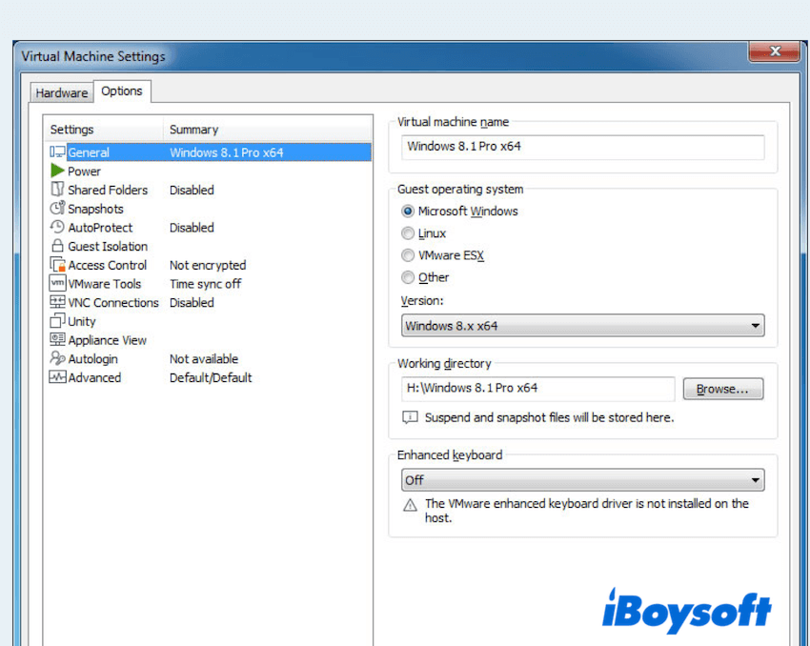
Task: Select the Power settings row
Action: point(84,171)
